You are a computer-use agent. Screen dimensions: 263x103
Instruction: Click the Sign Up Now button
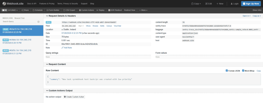251,4
